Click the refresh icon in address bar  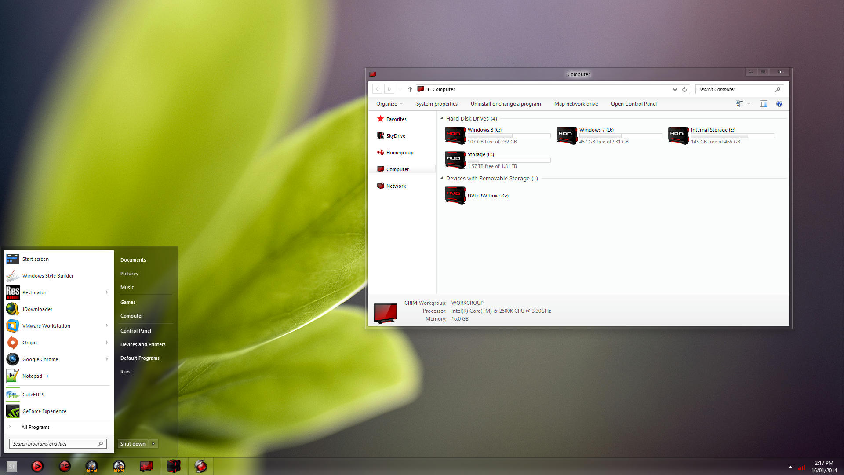tap(684, 89)
